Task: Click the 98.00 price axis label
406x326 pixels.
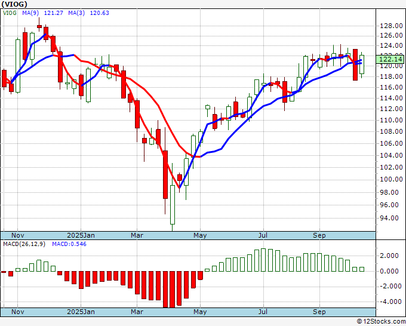Action: [389, 192]
